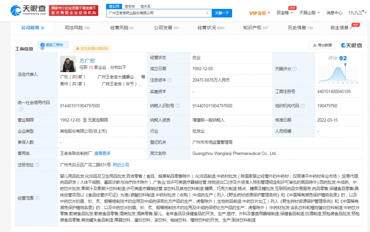The width and height of the screenshot is (370, 232).
Task: Click the TianYanCha logo in the header
Action: tap(28, 10)
